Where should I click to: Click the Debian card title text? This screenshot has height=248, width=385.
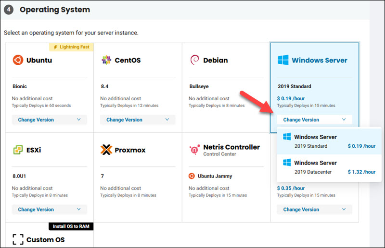pyautogui.click(x=215, y=60)
